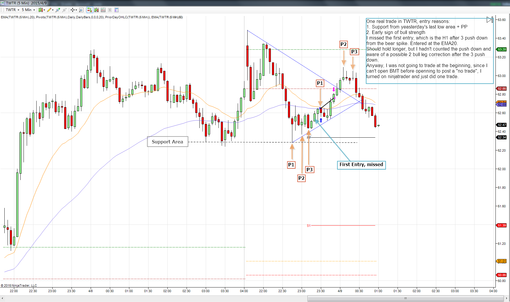The width and height of the screenshot is (510, 302).
Task: Click the horizontal scrollbar left arrow
Action: [x=2, y=298]
